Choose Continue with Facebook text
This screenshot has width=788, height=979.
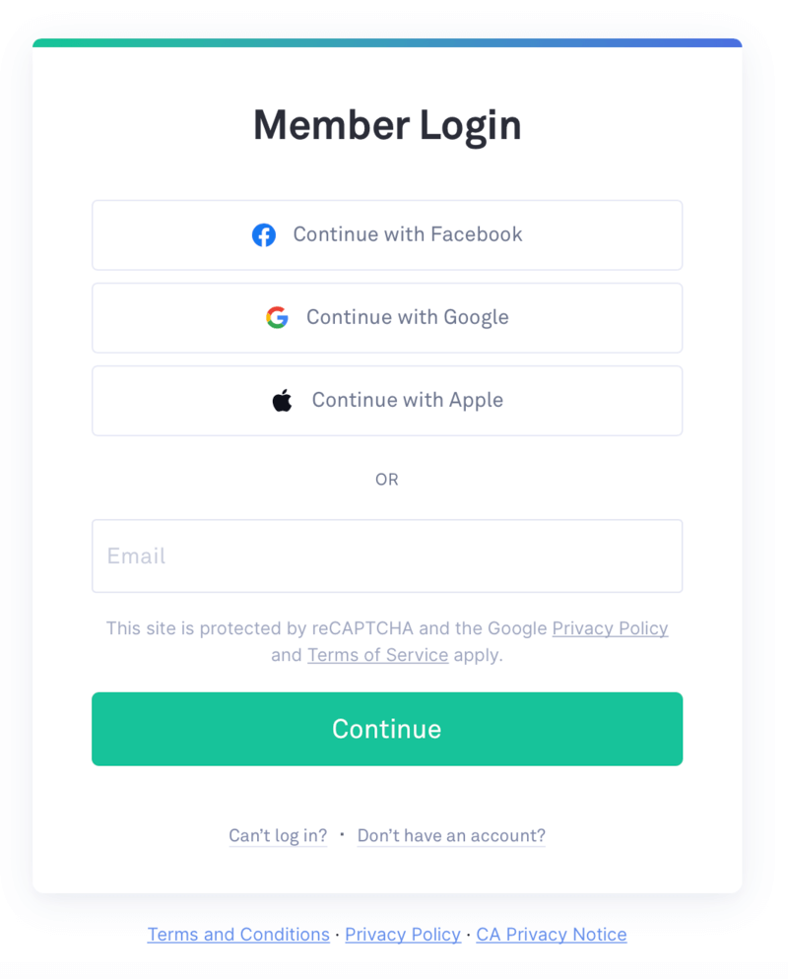click(408, 234)
